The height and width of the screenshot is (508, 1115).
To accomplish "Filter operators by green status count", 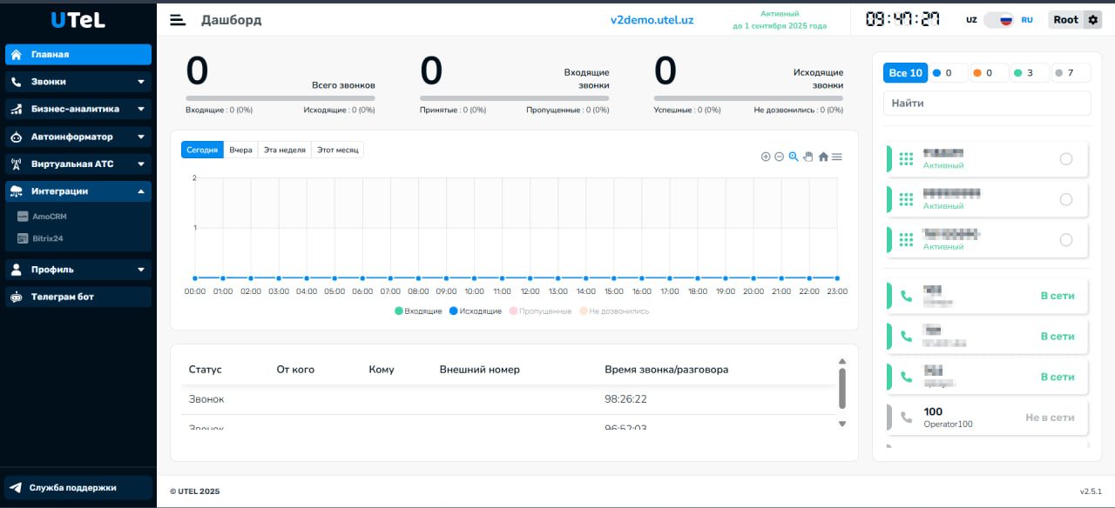I will click(x=1030, y=73).
